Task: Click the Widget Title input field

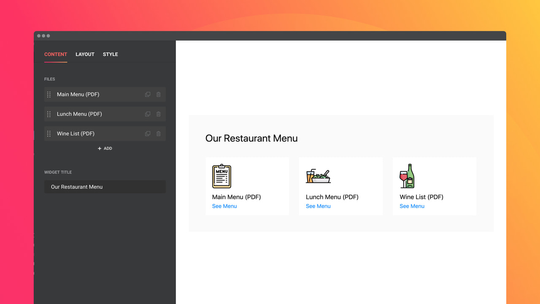Action: [105, 187]
